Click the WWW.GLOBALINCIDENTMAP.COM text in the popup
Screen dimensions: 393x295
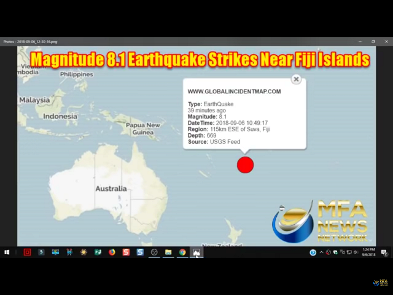[234, 91]
